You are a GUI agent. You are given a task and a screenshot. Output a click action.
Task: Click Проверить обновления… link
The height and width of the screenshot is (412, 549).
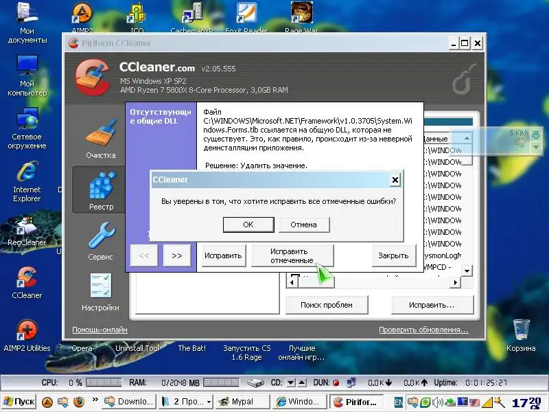(423, 330)
